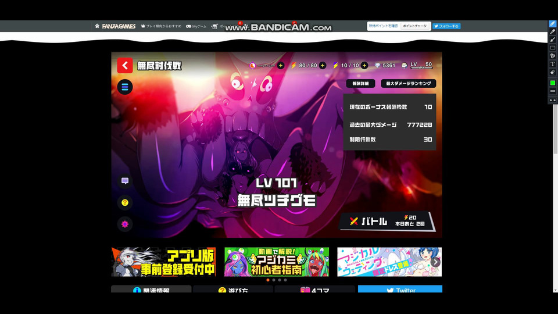Select Bandicam pencil drawing tool
This screenshot has width=558, height=314.
553,23
